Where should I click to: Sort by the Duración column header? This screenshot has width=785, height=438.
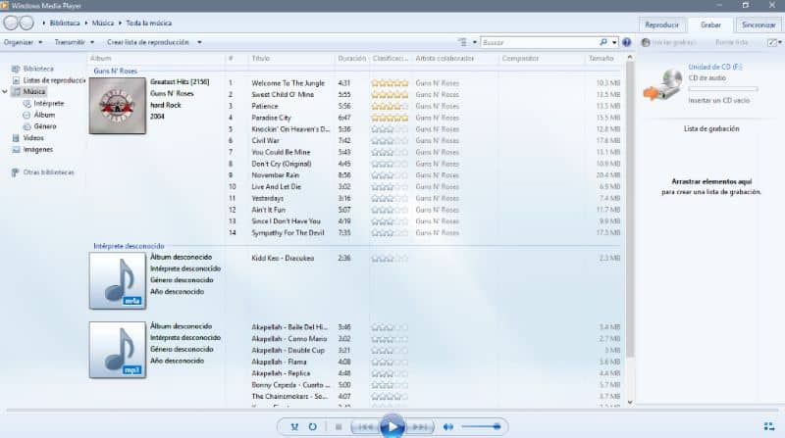(352, 59)
